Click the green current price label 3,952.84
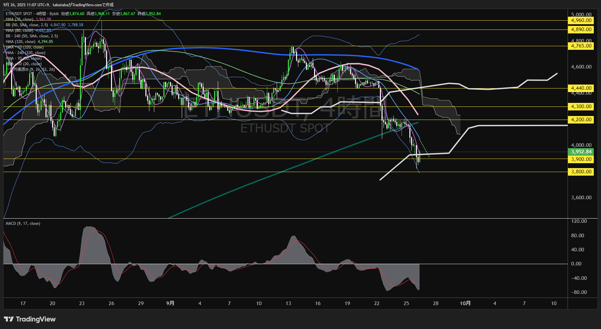Viewport: 601px width, 329px height. 581,152
